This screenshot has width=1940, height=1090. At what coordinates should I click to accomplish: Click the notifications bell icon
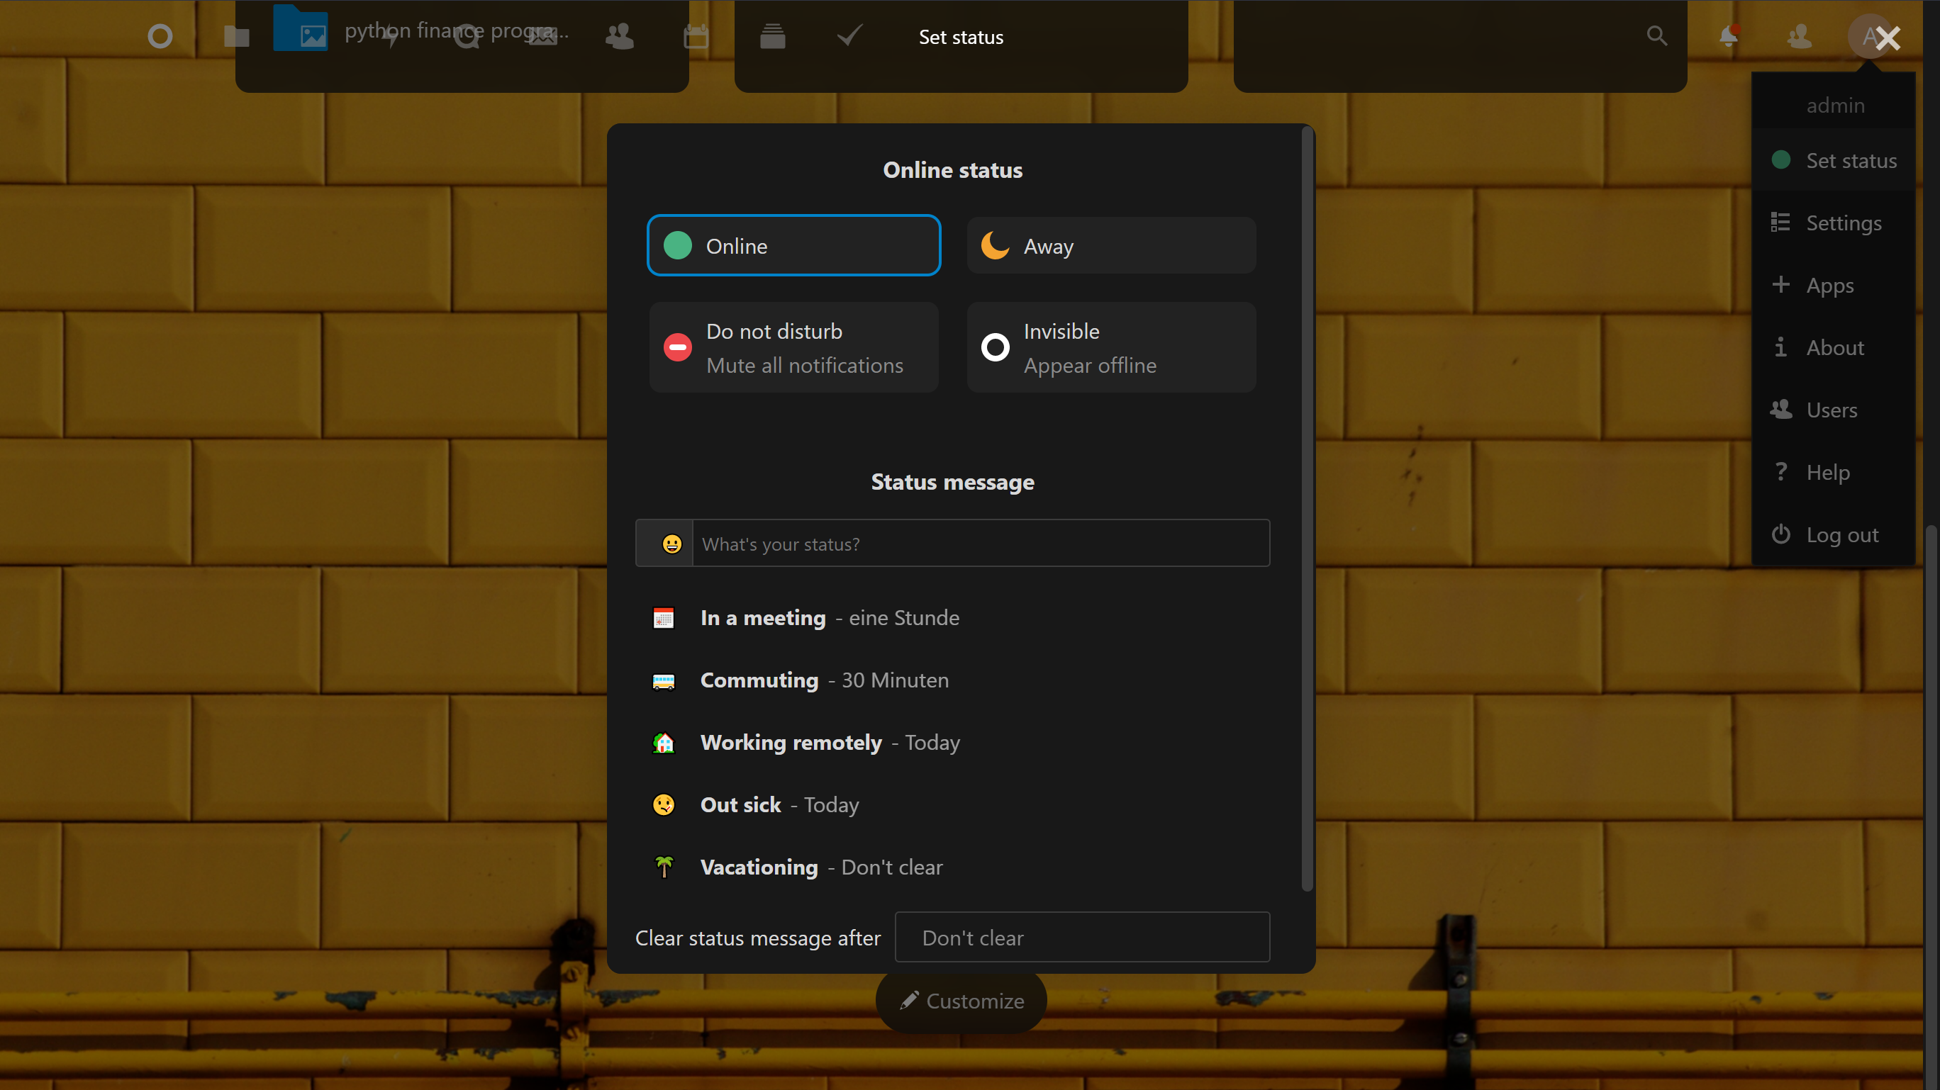1729,36
